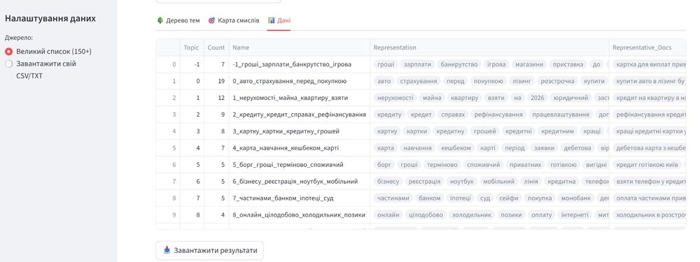Click the "працевлаштування" representation chip
Viewport: 700px width, 262px height.
(x=560, y=115)
